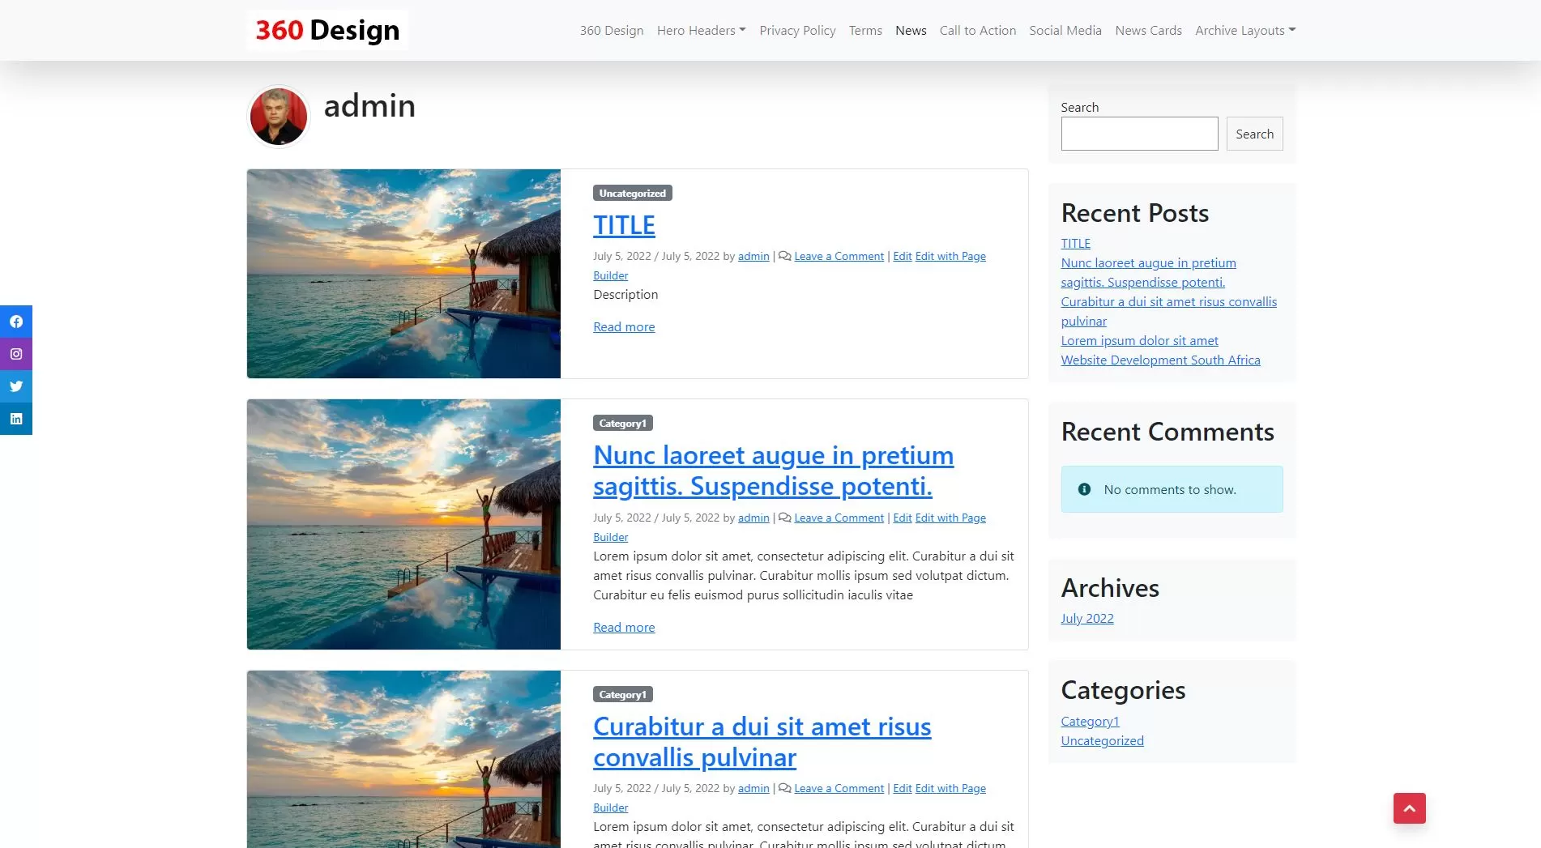The height and width of the screenshot is (848, 1541).
Task: Click the info icon in No comments notice
Action: point(1084,489)
